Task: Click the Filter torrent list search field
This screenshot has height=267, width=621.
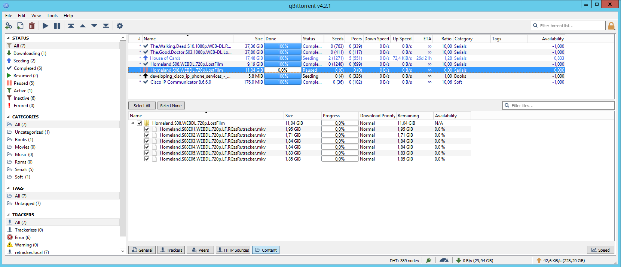Action: [568, 26]
